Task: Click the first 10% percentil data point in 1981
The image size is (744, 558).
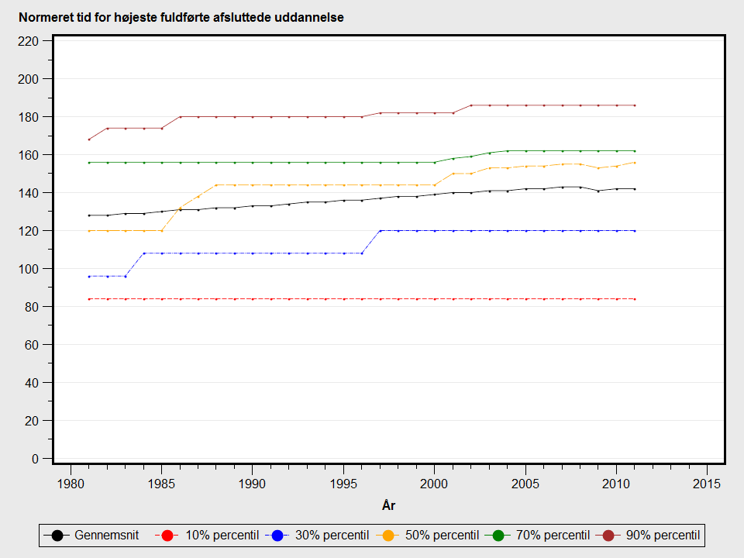Action: 89,299
